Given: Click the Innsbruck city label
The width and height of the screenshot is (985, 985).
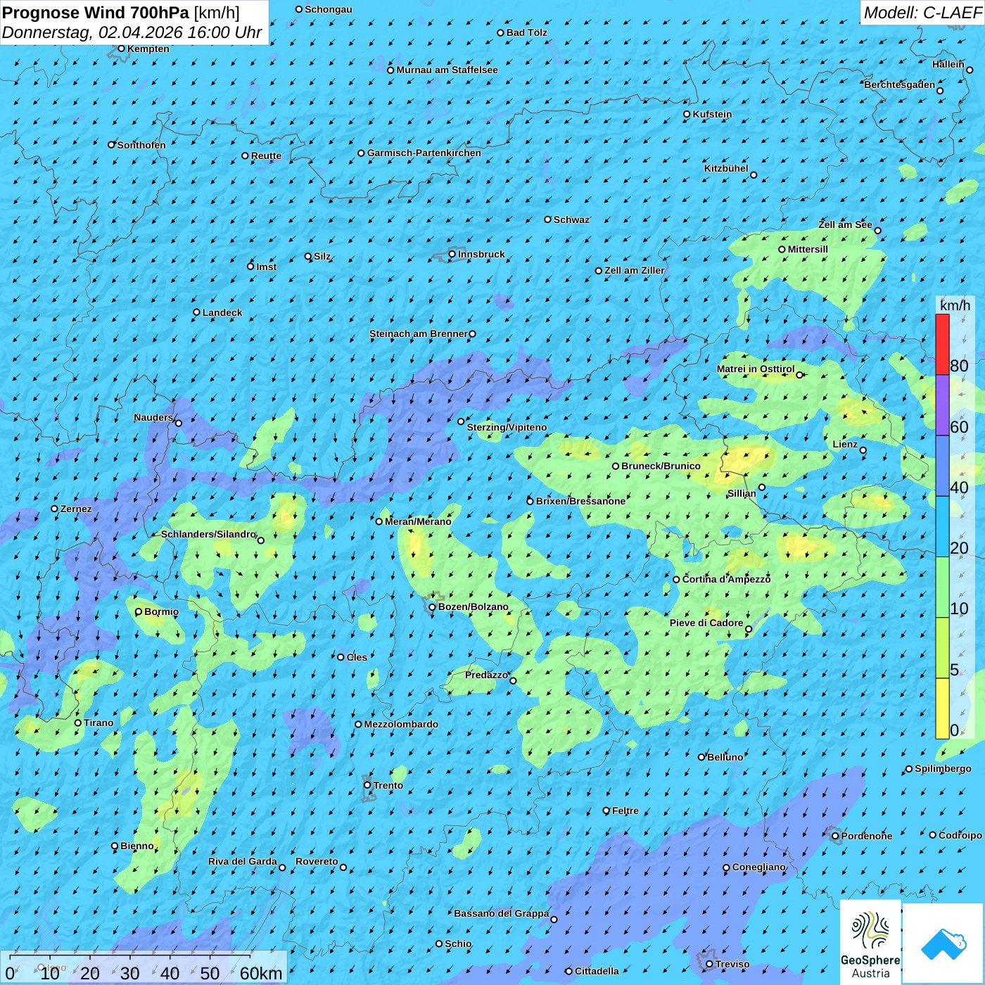Looking at the screenshot, I should point(481,254).
